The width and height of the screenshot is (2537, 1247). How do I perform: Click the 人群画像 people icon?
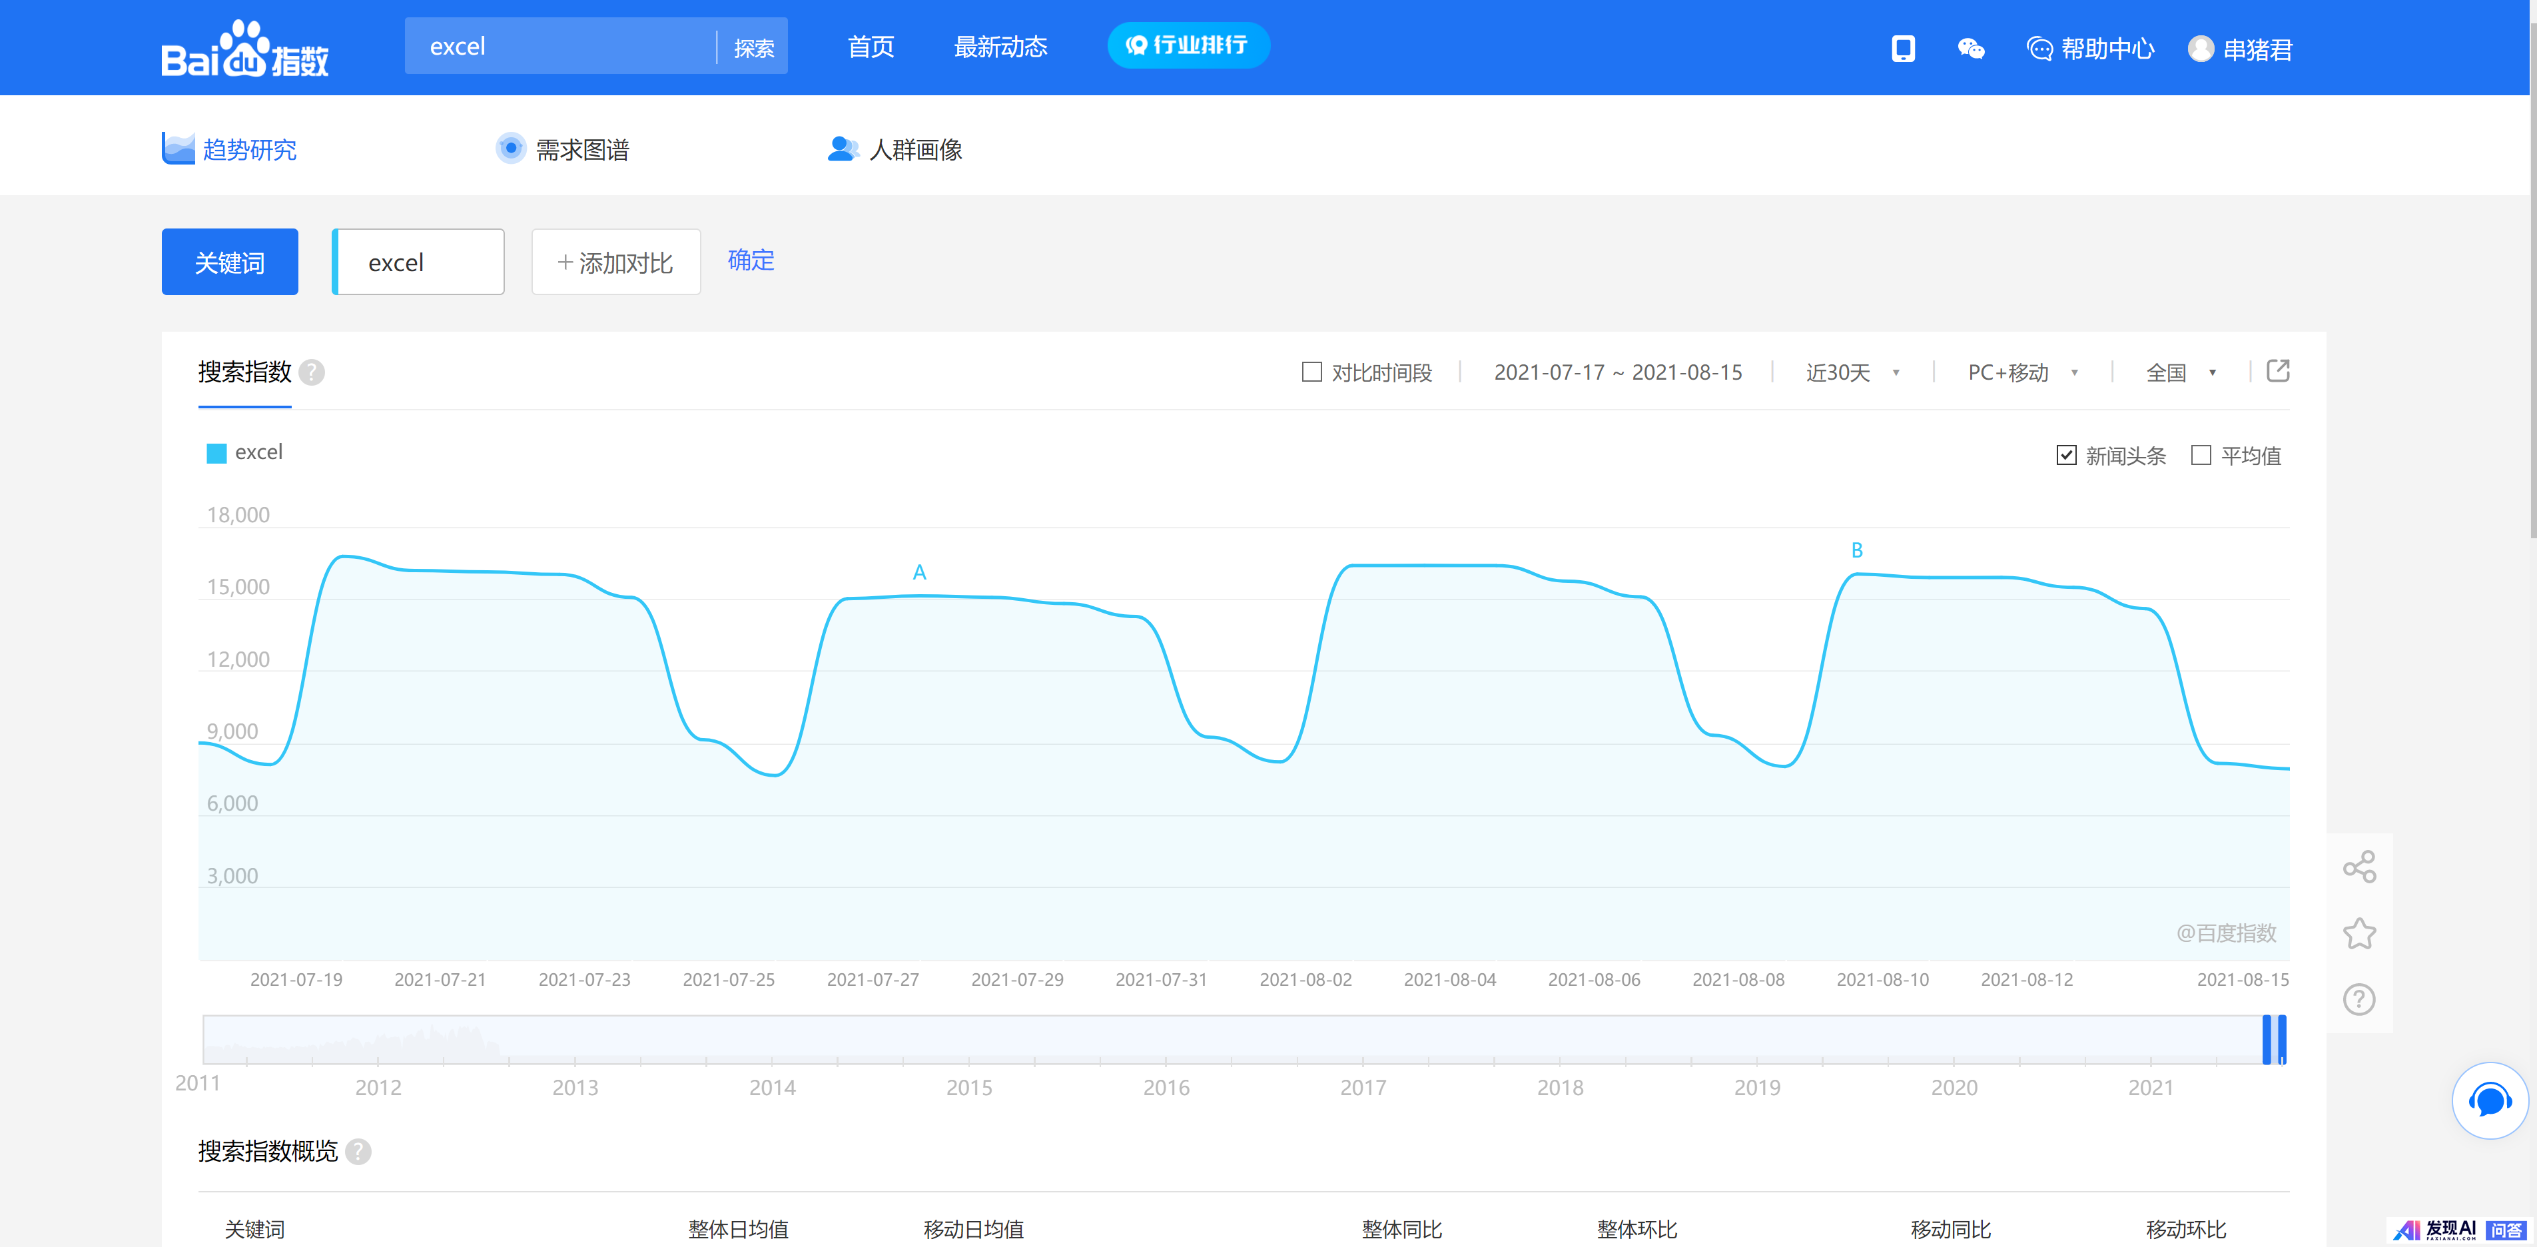tap(843, 149)
